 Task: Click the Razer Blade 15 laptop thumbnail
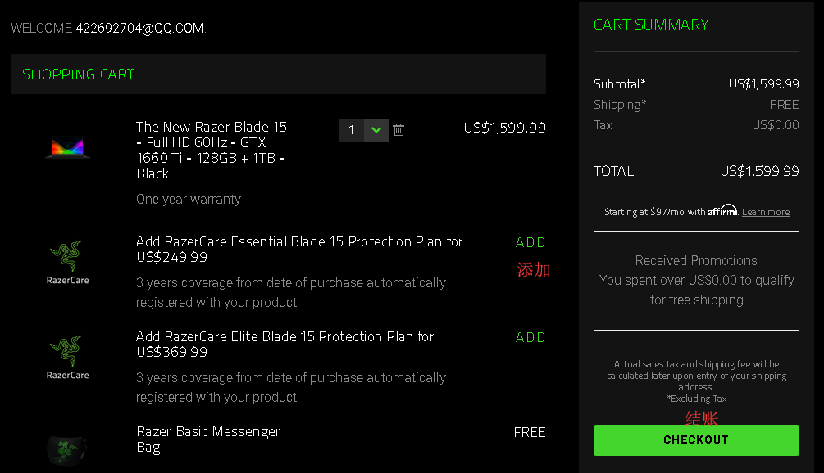click(67, 148)
